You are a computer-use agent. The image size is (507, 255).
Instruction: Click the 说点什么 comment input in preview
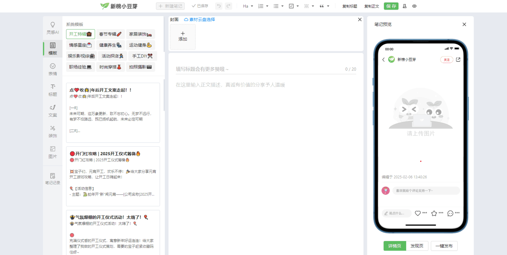point(397,213)
